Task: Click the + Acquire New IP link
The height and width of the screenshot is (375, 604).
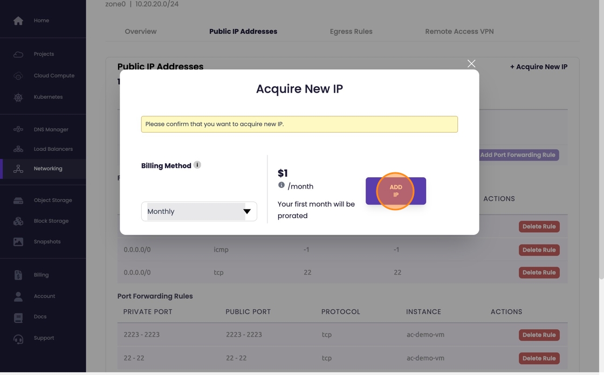Action: pyautogui.click(x=539, y=67)
